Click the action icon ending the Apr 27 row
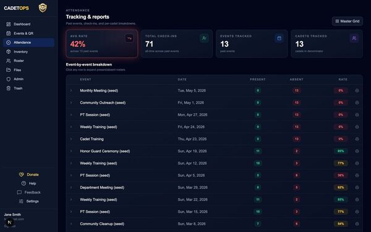This screenshot has width=371, height=232. click(x=357, y=115)
